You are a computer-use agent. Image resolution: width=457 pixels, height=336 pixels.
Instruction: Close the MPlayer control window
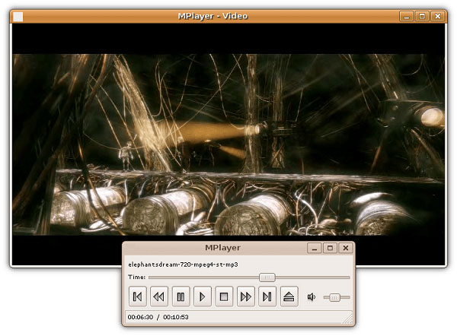(346, 248)
